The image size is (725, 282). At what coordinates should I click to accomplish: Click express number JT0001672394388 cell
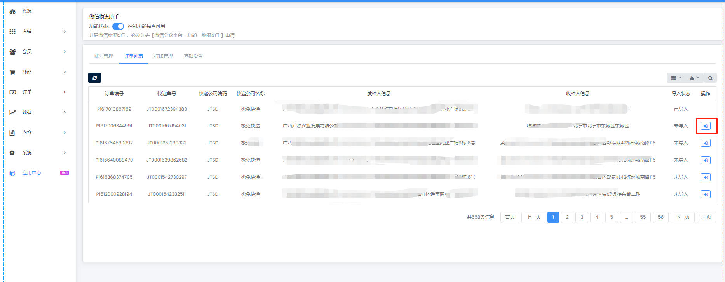pos(167,109)
